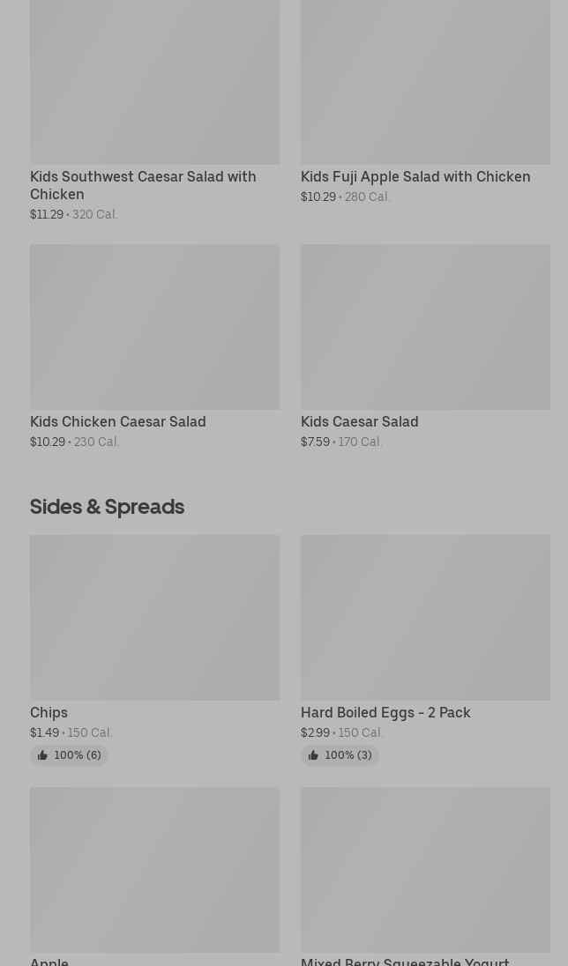Open the Kids Fuji Apple Salad photo

click(425, 82)
